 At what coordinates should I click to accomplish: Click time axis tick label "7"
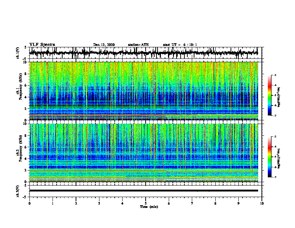click(192, 203)
